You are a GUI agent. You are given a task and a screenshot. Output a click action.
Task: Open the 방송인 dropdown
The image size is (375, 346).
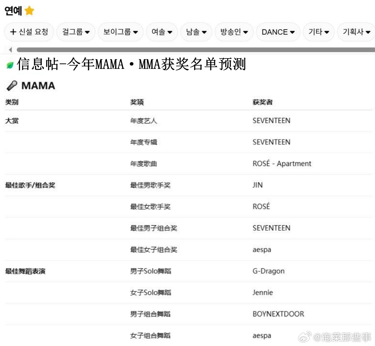tap(234, 32)
